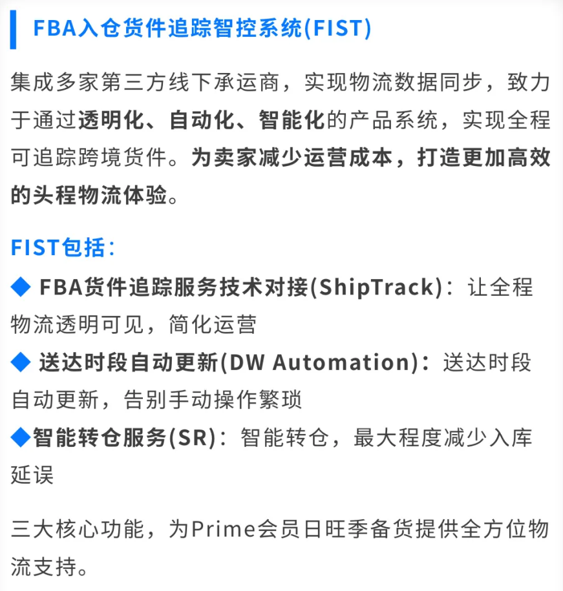Click the bold 智能转仓服务(SR) title

pyautogui.click(x=124, y=438)
